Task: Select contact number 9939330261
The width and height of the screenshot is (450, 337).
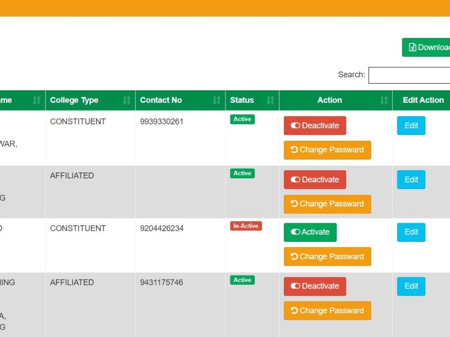Action: 162,121
